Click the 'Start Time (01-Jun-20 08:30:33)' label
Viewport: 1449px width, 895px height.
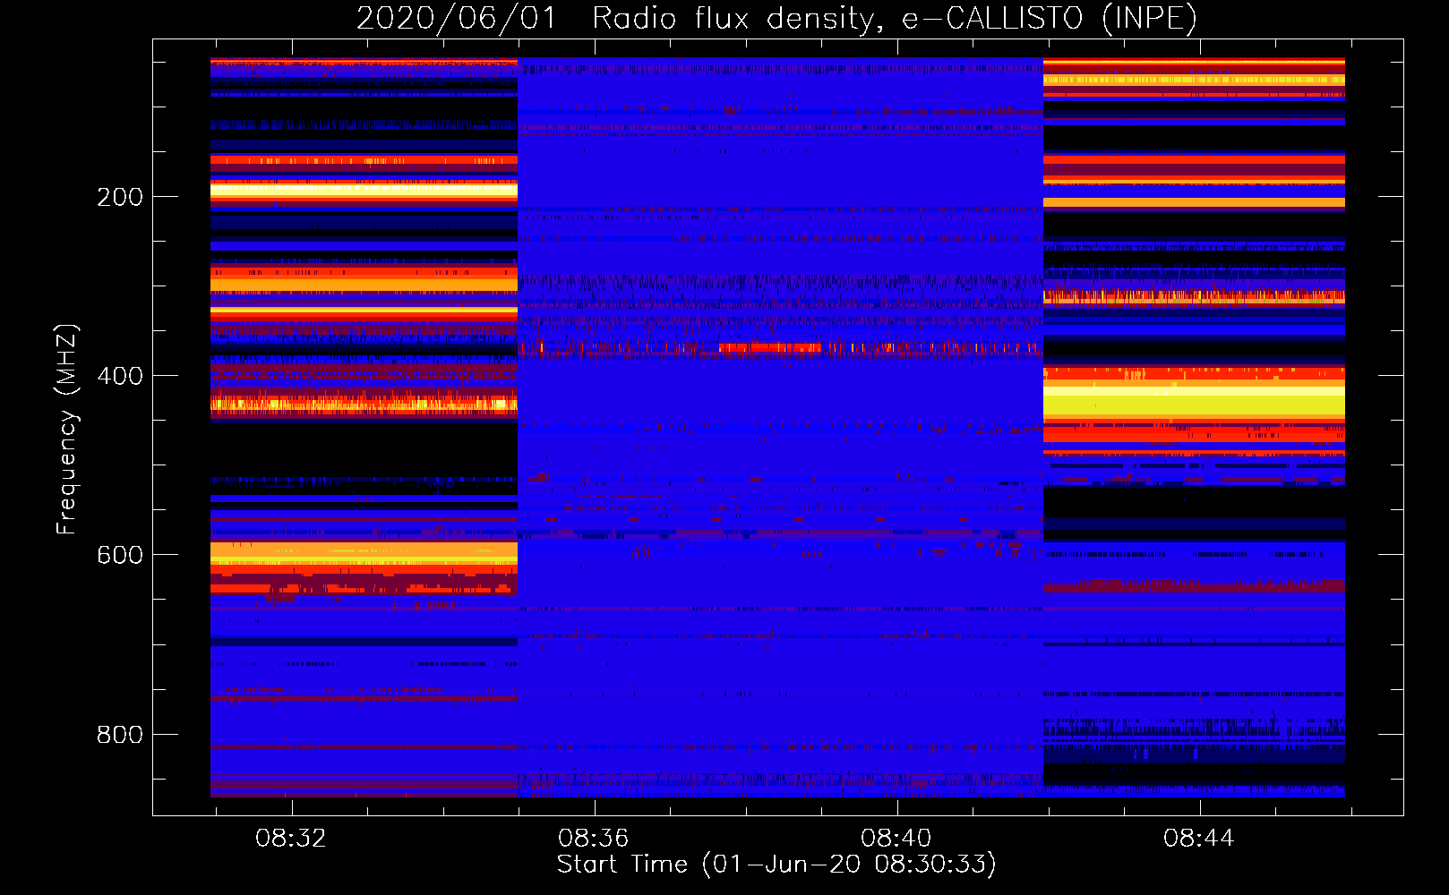coord(776,865)
